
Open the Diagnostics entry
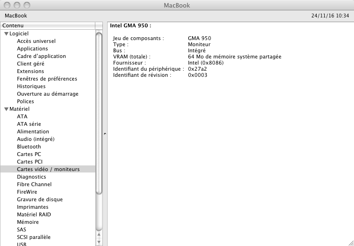tap(31, 177)
